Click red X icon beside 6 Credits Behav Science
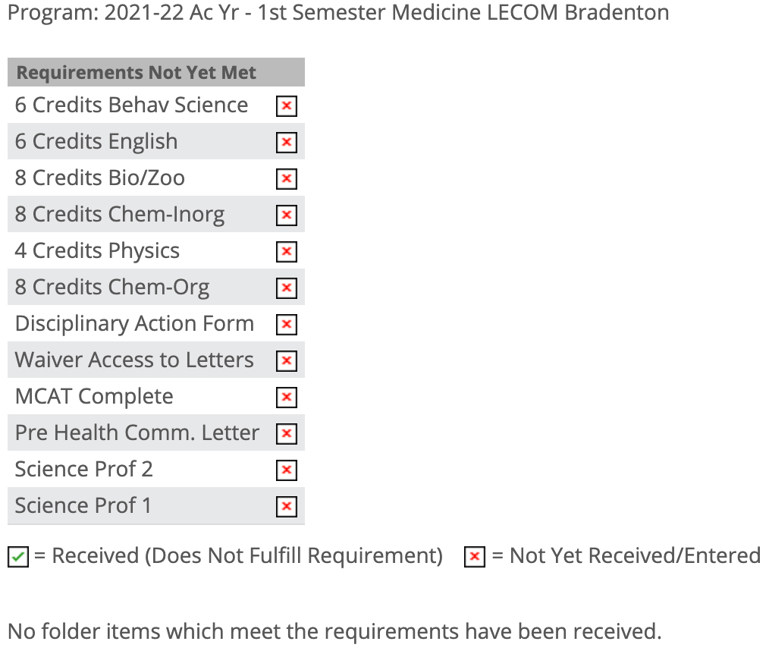 [x=286, y=106]
